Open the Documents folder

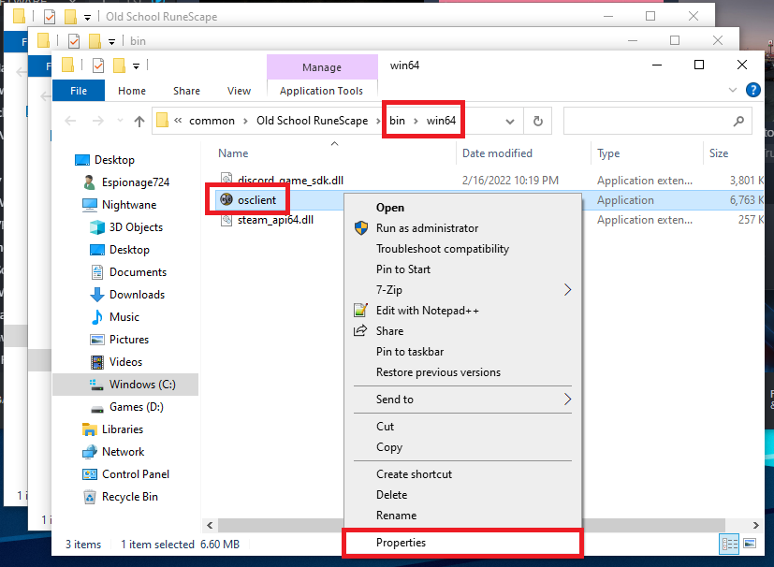[x=138, y=272]
